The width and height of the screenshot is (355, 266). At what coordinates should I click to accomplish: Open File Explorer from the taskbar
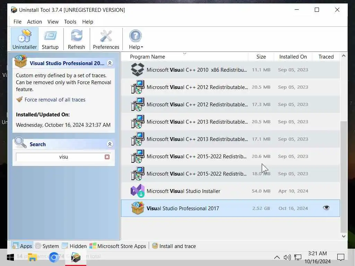(32, 257)
